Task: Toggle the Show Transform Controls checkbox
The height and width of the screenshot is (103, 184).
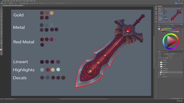Action: click(x=20, y=3)
